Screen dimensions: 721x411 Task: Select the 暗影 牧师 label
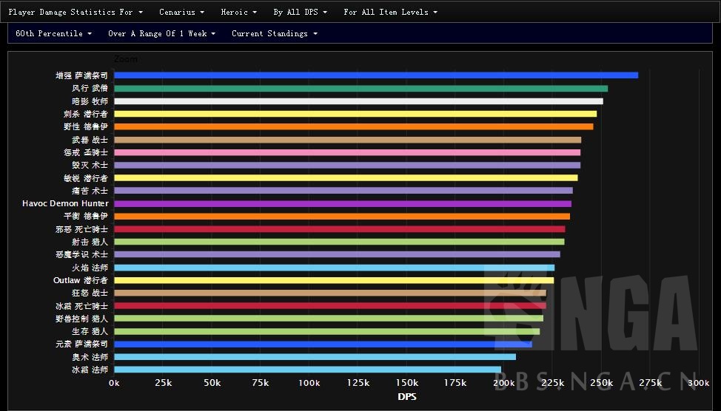[x=90, y=101]
